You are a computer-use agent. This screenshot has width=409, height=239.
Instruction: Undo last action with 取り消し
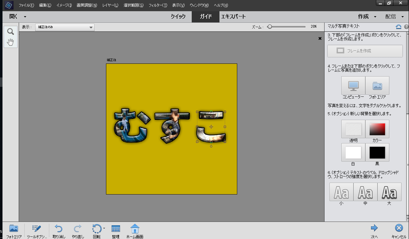[x=59, y=231]
